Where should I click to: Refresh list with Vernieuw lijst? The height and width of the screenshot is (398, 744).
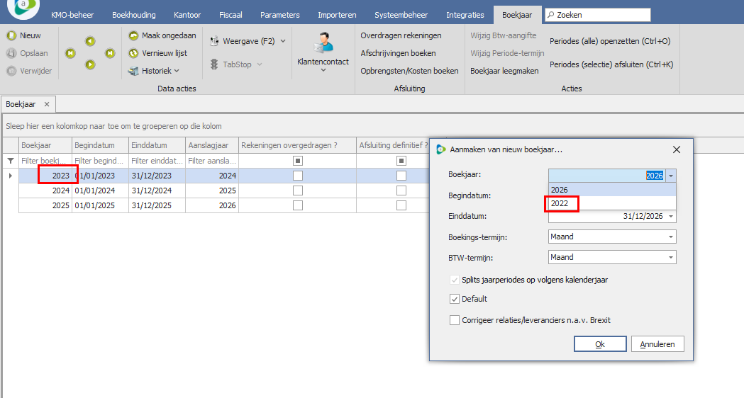(x=133, y=53)
